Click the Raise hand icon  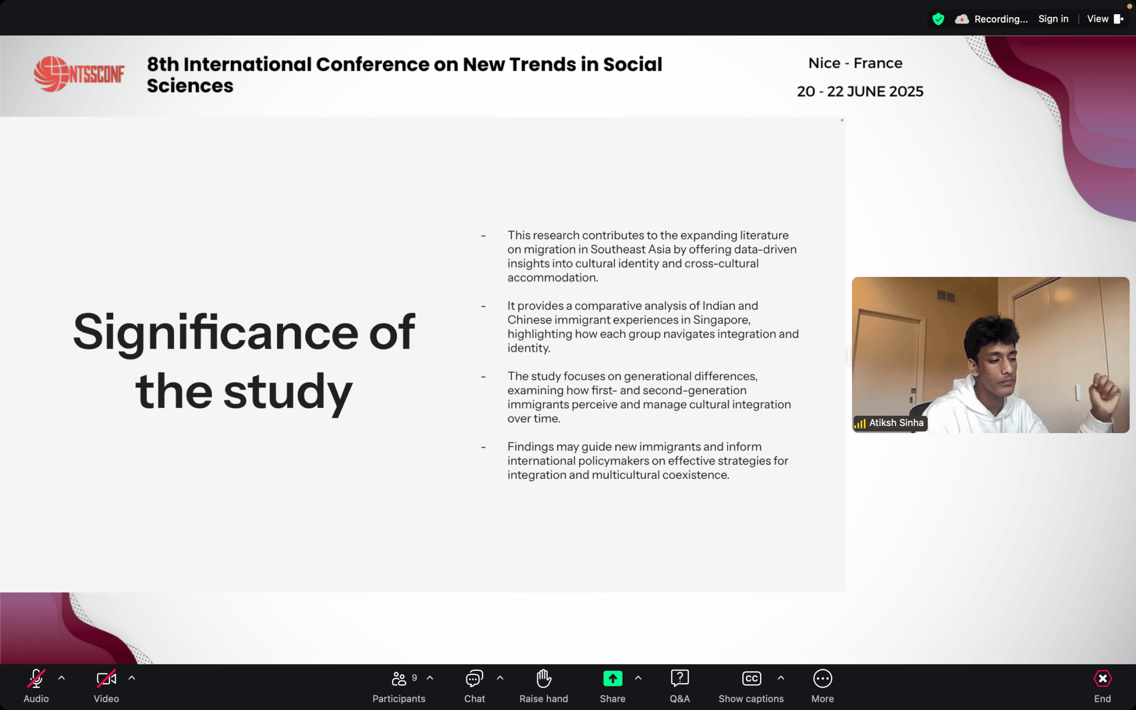tap(544, 678)
